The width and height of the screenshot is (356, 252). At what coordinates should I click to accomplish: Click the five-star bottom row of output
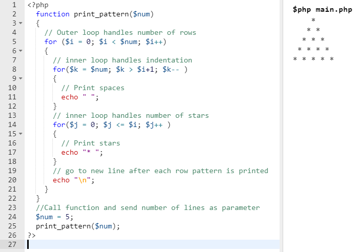pos(313,59)
